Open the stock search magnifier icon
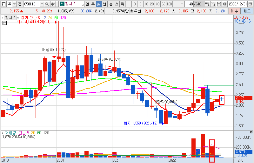This screenshot has width=254, height=163. [47, 4]
